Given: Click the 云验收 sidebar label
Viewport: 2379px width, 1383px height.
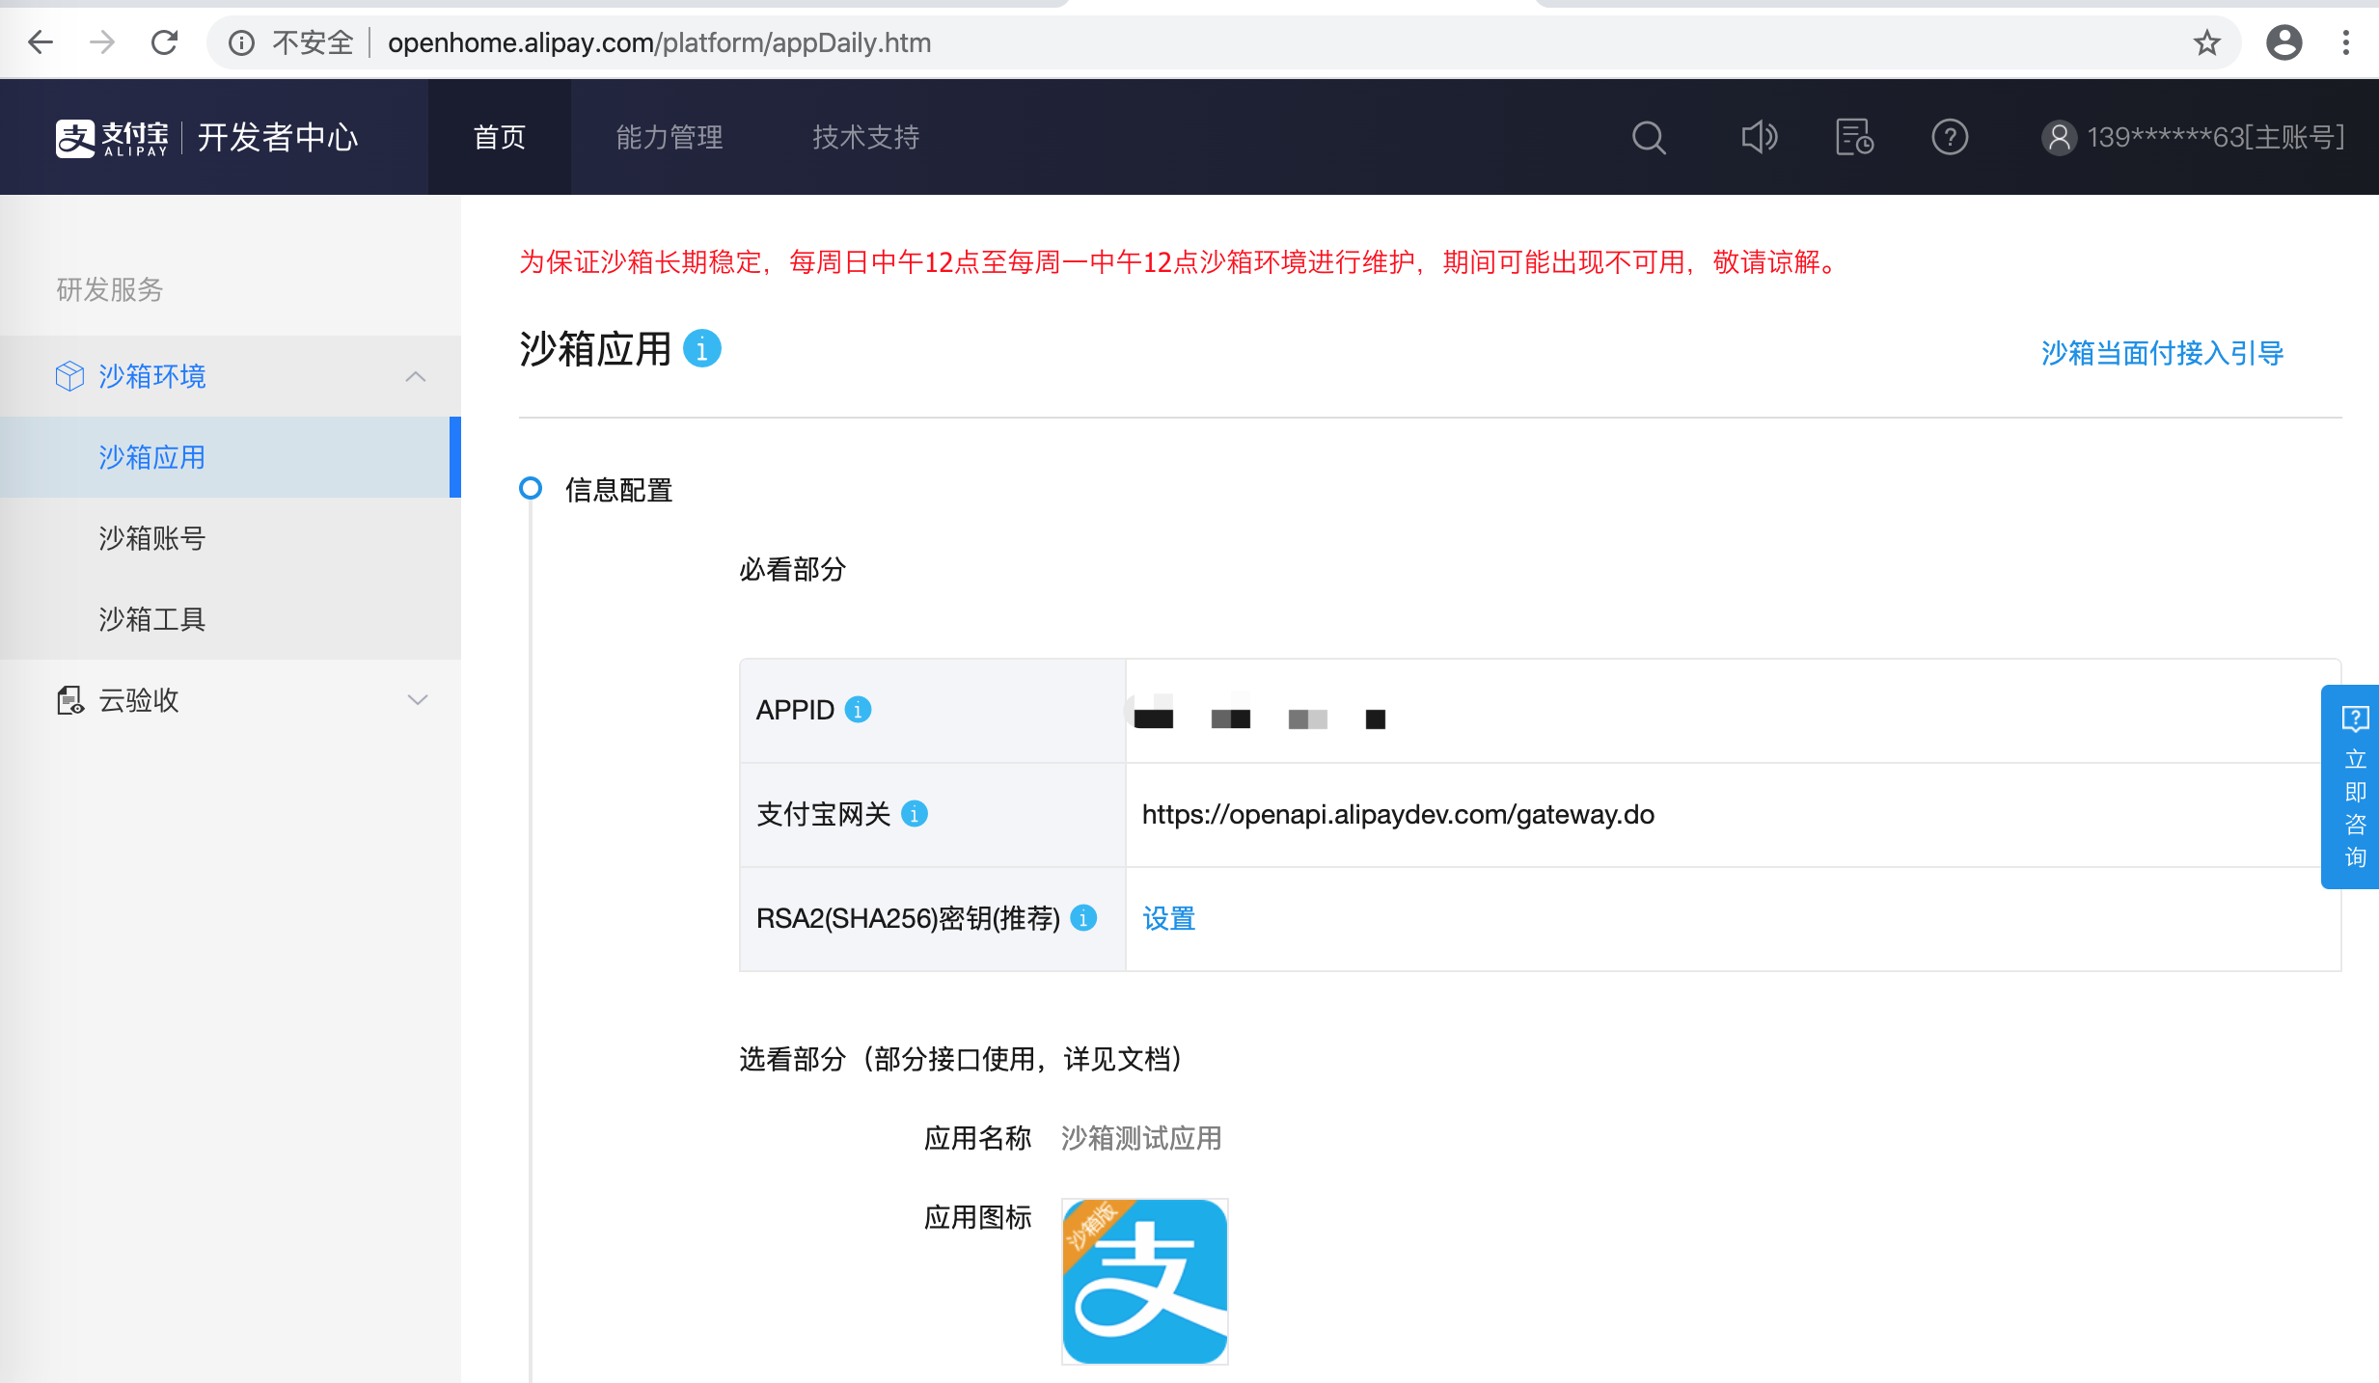Looking at the screenshot, I should pyautogui.click(x=139, y=700).
